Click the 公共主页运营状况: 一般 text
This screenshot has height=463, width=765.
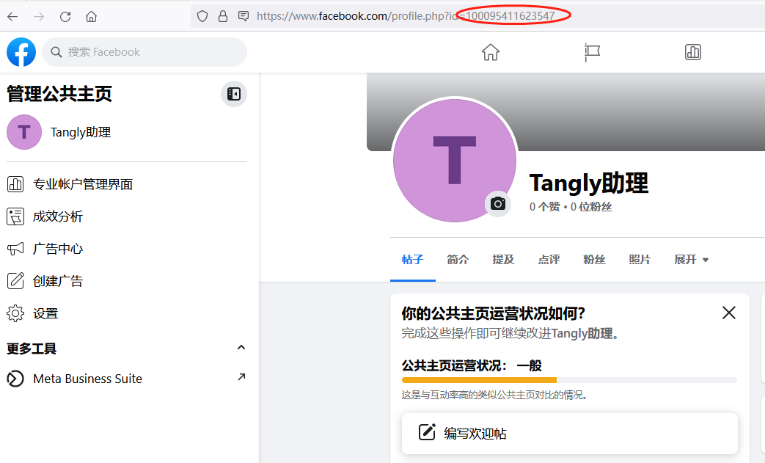click(x=472, y=365)
